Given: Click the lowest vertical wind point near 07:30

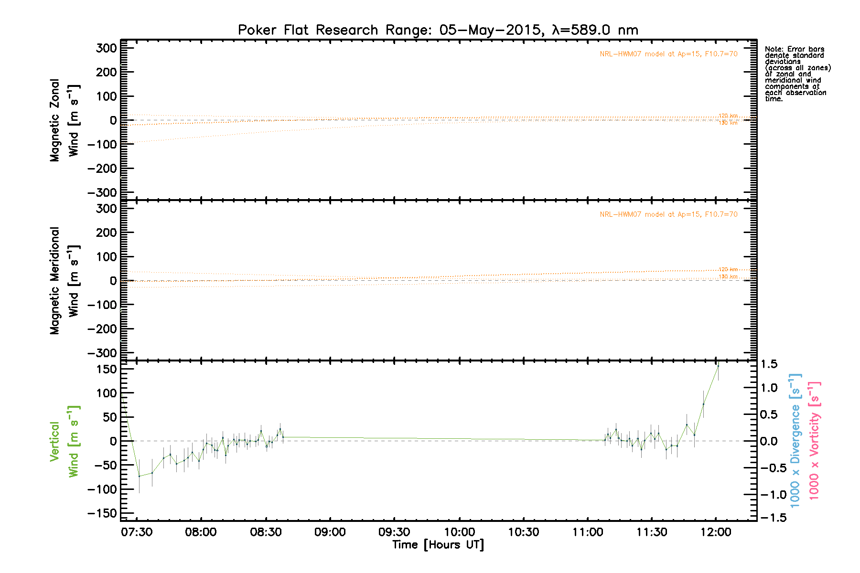Looking at the screenshot, I should [139, 476].
